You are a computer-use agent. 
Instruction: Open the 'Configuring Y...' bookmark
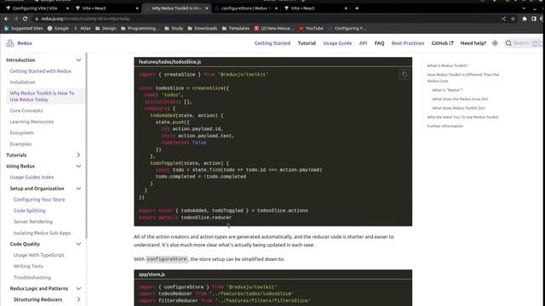[347, 28]
